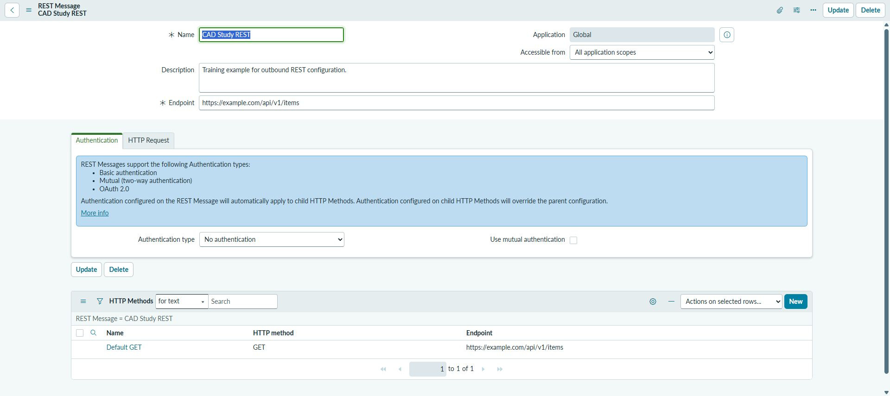Show column search row magnifier icon
890x396 pixels.
93,333
